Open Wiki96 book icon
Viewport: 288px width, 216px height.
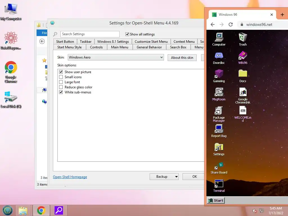pos(243,58)
